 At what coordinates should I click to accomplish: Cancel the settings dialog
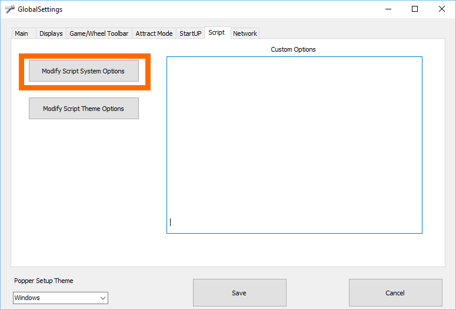pyautogui.click(x=395, y=292)
